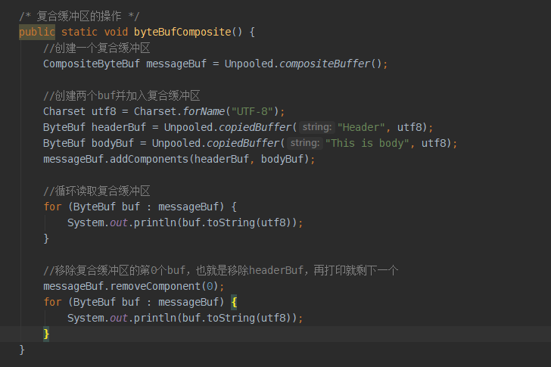The width and height of the screenshot is (551, 367).
Task: Click the 'Charset utf8' declaration
Action: pos(79,111)
